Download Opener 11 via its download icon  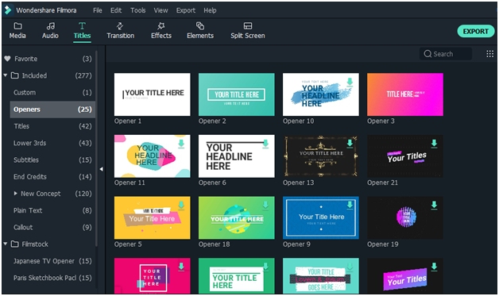(x=181, y=144)
